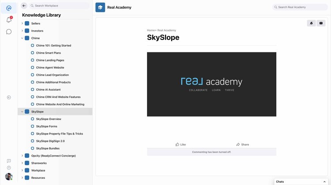Click the Share arrow icon
Viewport: 331px width, 185px height.
coord(238,145)
